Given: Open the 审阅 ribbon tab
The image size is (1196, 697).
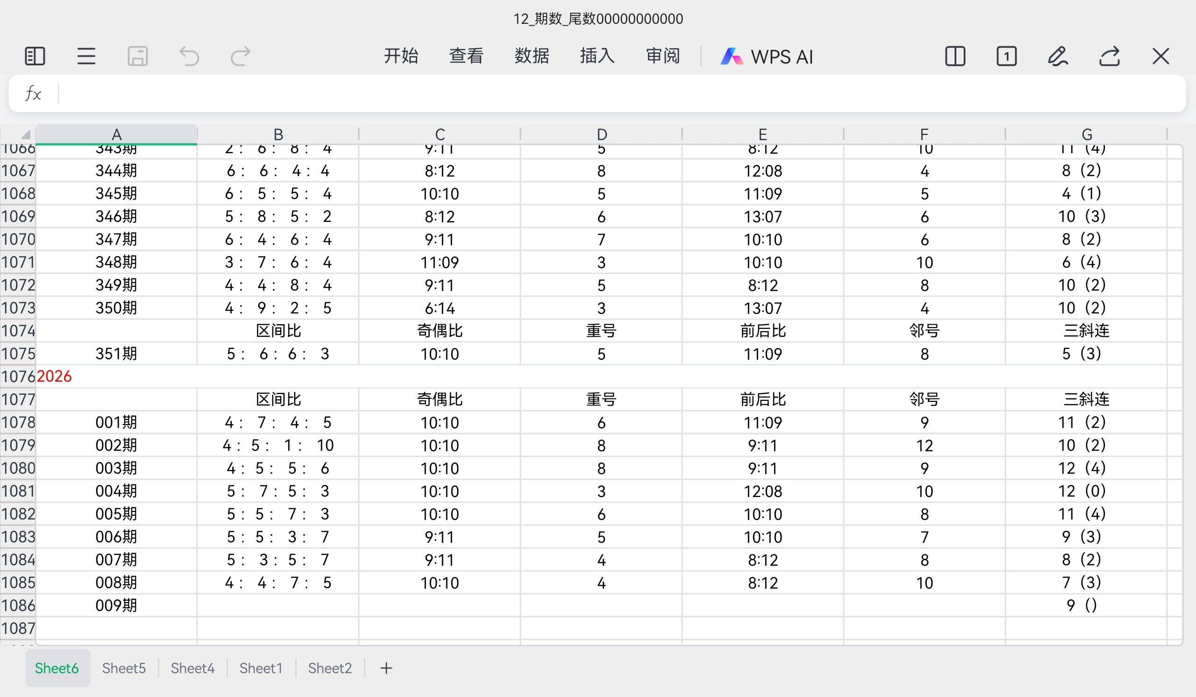Looking at the screenshot, I should coord(662,56).
